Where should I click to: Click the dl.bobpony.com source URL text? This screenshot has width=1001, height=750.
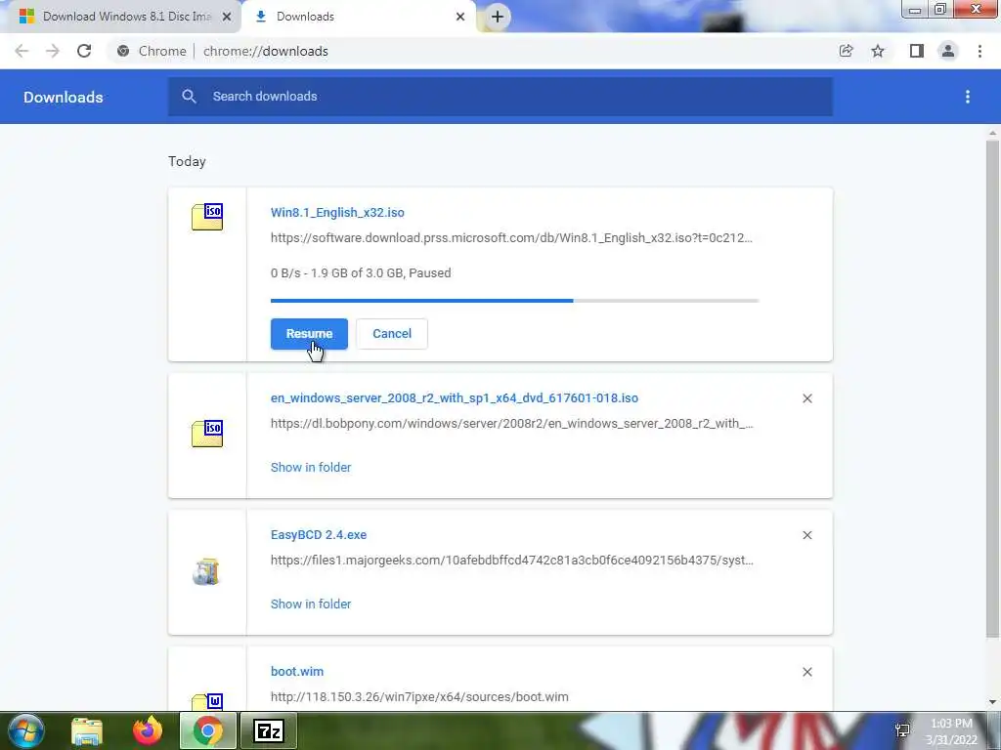512,424
